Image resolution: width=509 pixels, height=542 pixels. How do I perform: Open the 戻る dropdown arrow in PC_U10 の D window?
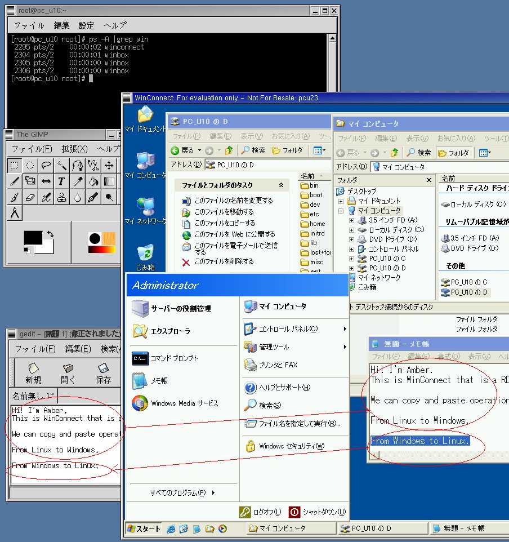pos(199,150)
